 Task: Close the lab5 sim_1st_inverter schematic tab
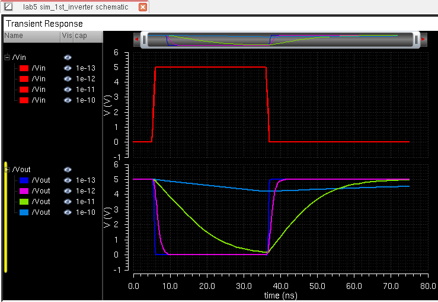(142, 7)
